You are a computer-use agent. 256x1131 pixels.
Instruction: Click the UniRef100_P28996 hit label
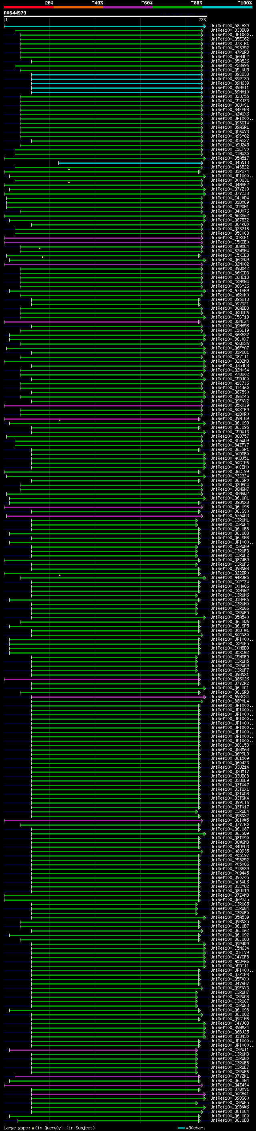[x=230, y=65]
